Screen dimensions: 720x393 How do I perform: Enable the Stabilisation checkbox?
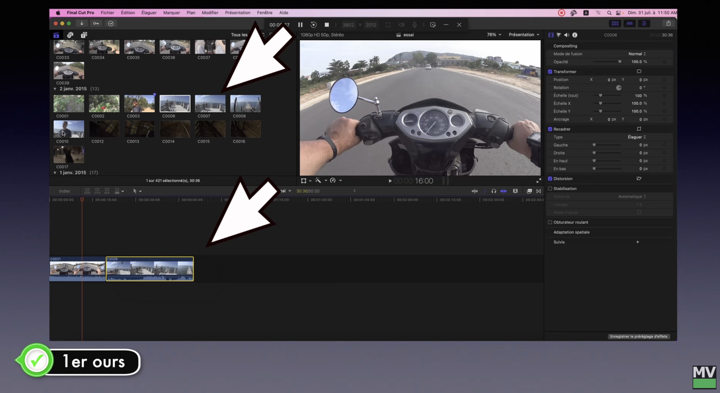(x=550, y=188)
